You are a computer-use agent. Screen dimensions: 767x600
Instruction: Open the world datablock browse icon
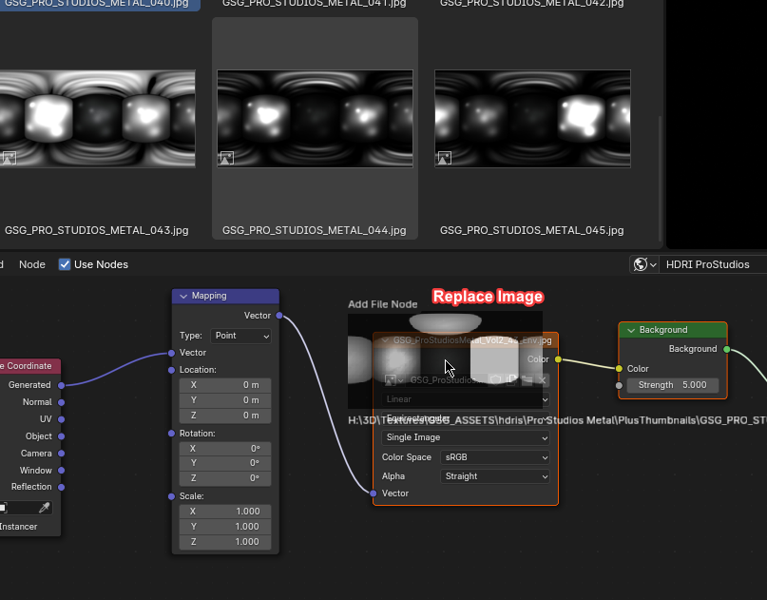click(644, 264)
